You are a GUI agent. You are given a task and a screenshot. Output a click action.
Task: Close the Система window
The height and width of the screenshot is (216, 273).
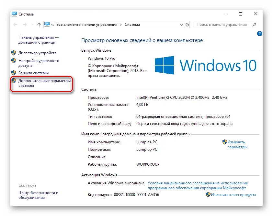(x=256, y=14)
